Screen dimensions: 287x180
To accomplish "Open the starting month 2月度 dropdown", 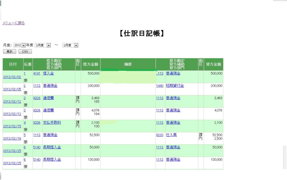I will coord(43,45).
